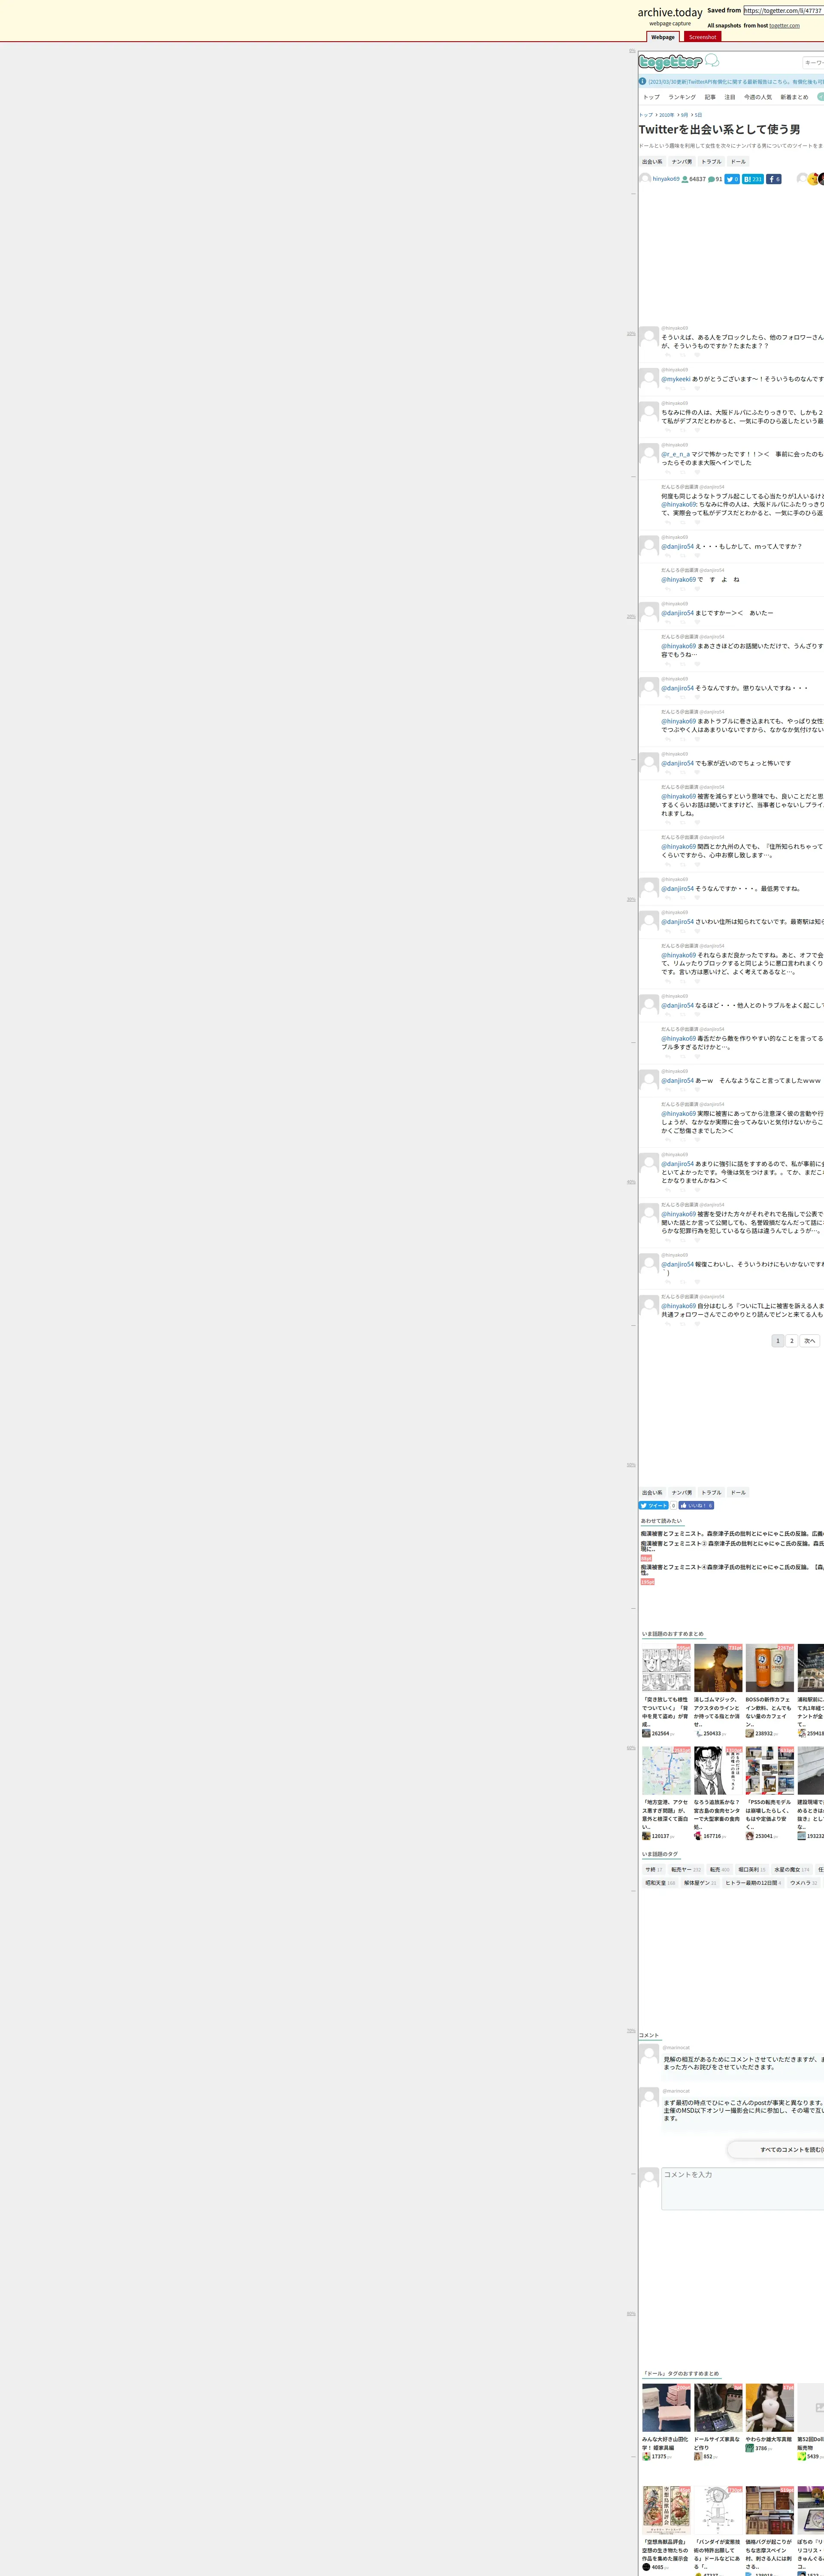Open the 2010年 breadcrumb link
This screenshot has height=2576, width=824.
pos(666,115)
